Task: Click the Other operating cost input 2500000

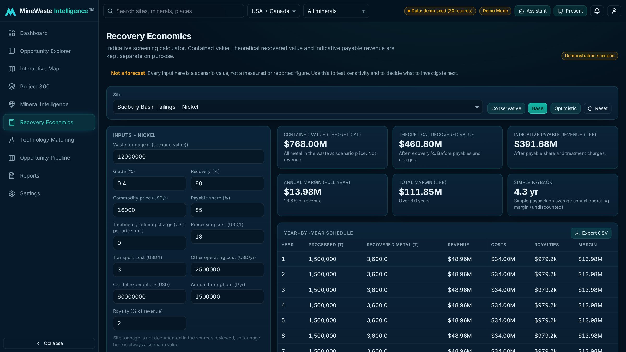Action: 227,269
